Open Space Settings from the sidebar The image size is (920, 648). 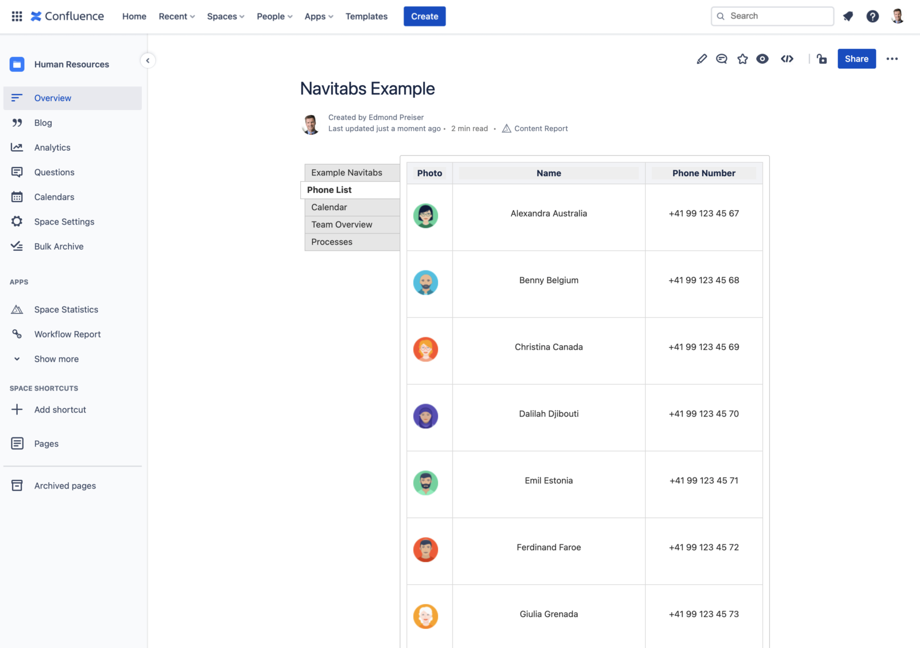click(64, 222)
